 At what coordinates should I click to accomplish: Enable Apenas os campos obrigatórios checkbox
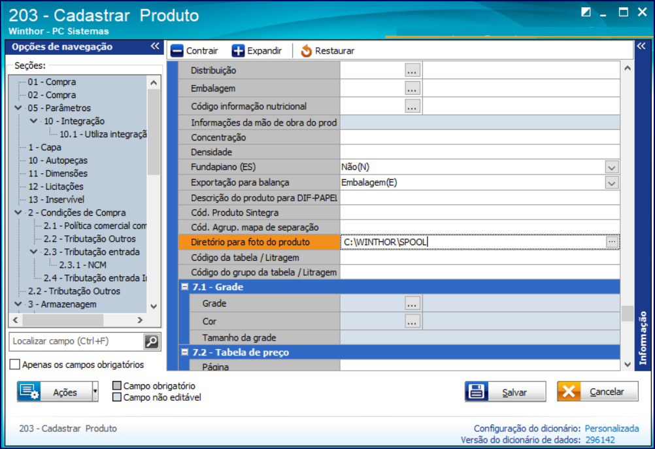[x=14, y=364]
